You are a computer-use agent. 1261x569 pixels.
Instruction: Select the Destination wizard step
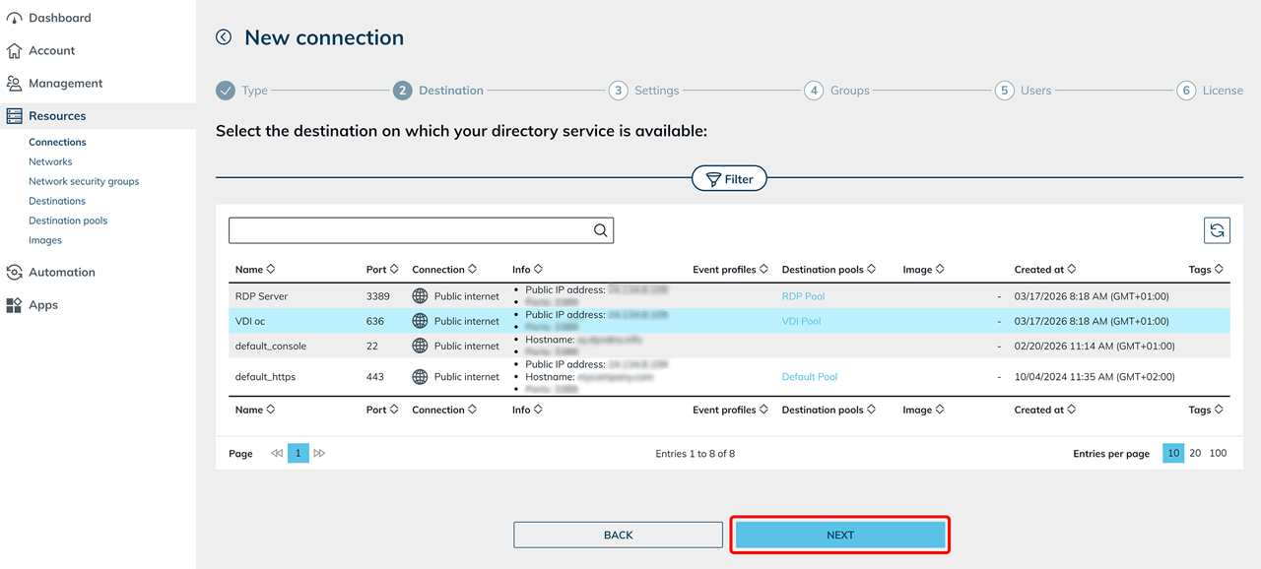438,91
